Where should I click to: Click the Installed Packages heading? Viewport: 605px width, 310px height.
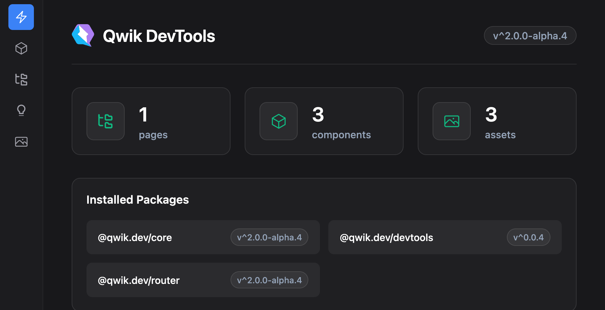[138, 200]
